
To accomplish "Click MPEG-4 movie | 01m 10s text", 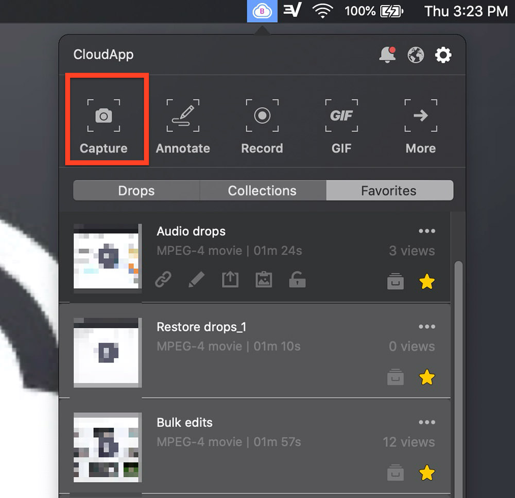I will [x=229, y=346].
